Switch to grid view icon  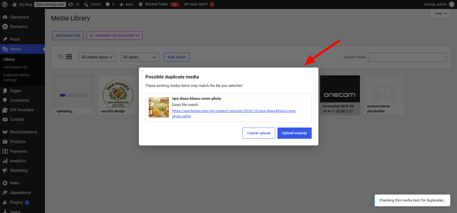(x=69, y=57)
